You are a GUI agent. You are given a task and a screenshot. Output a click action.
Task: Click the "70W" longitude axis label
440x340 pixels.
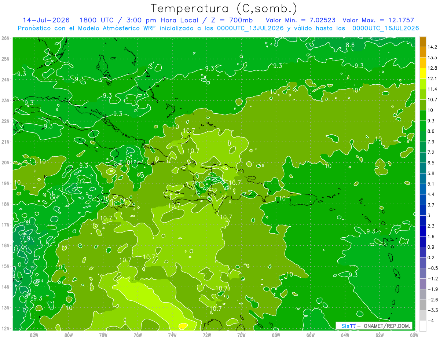click(241, 335)
